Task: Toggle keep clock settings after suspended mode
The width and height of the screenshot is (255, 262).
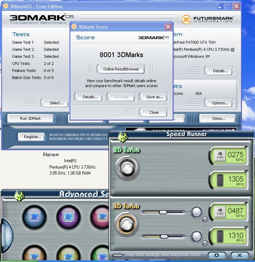Action: 118,255
